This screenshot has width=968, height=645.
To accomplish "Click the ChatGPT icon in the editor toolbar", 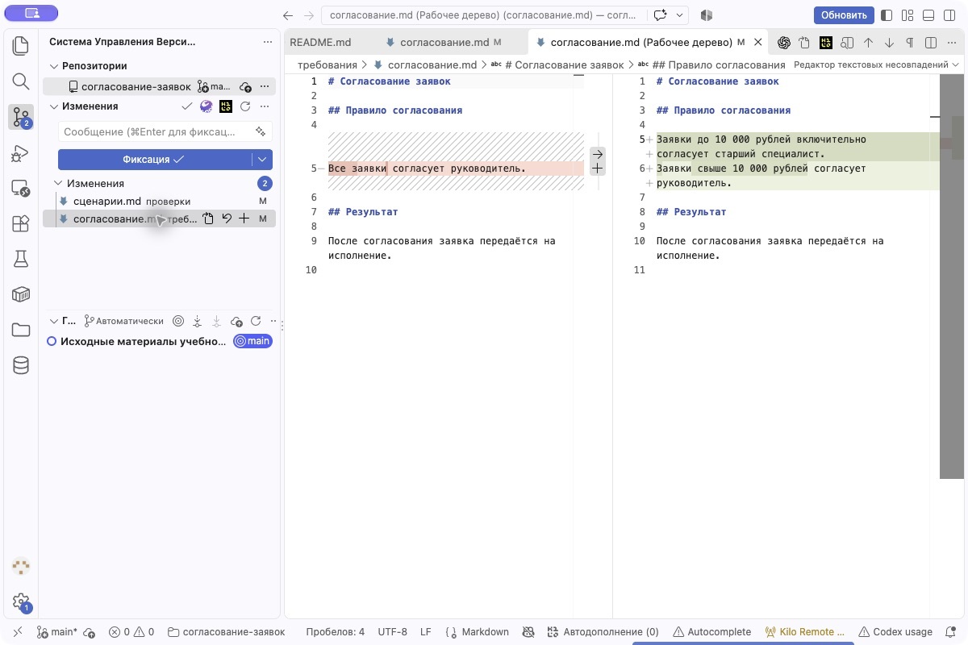I will (783, 43).
